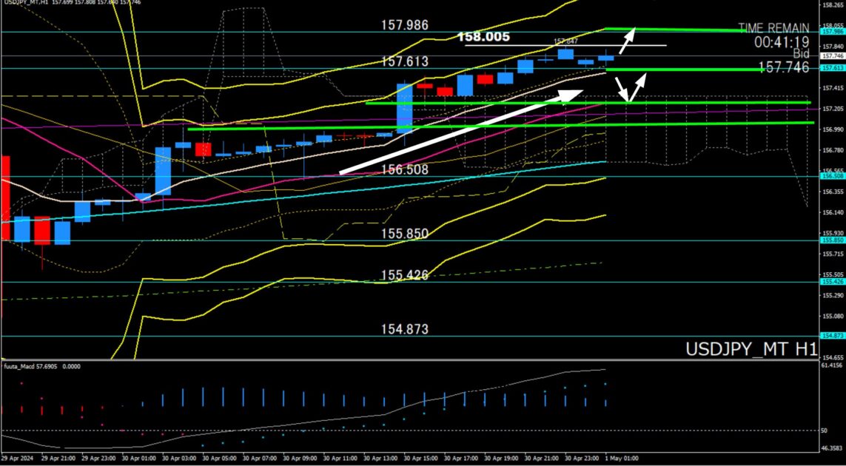Click the 156.508 cyan price axis tag
This screenshot has width=846, height=466.
(833, 177)
